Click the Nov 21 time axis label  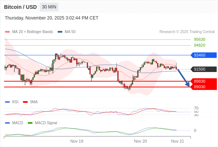click(x=178, y=141)
